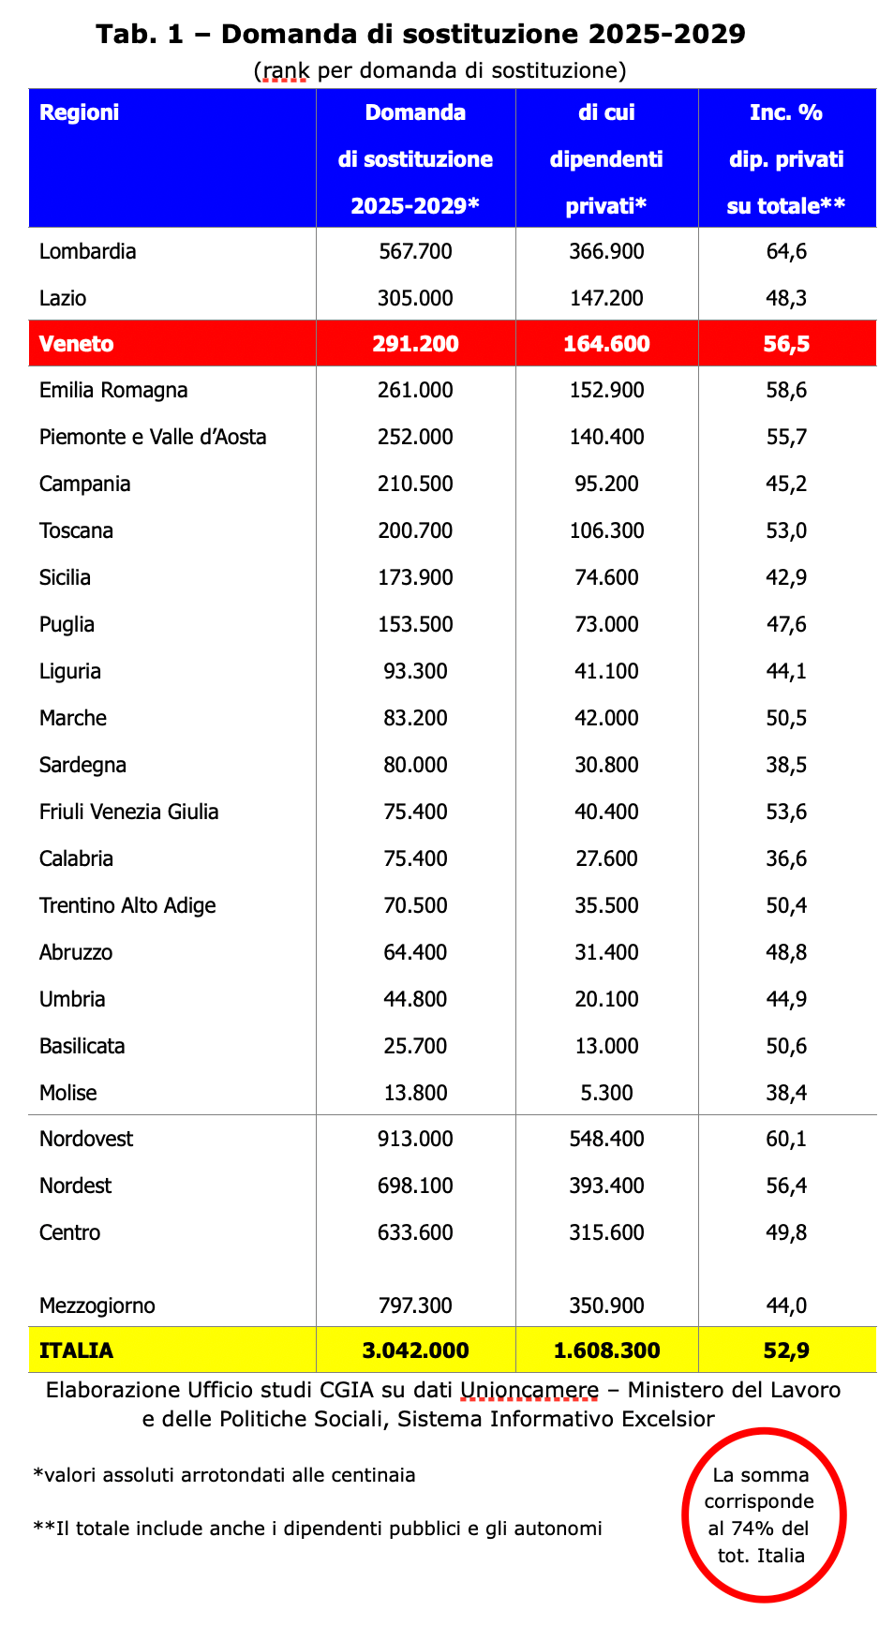The width and height of the screenshot is (894, 1626).
Task: Click the red circle note about 74%
Action: pyautogui.click(x=763, y=1515)
